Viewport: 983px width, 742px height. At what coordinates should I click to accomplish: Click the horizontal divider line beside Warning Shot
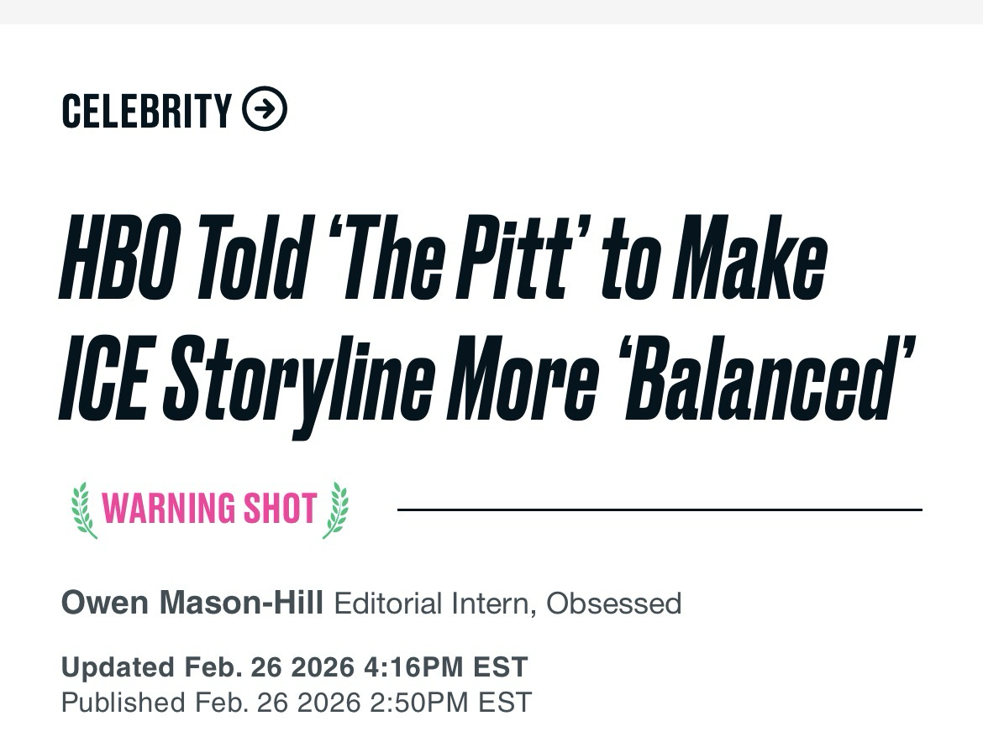(659, 509)
